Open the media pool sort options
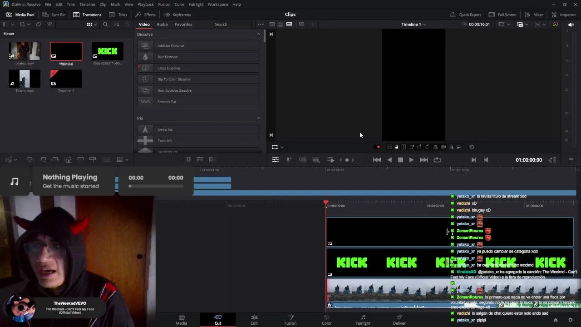Image resolution: width=581 pixels, height=327 pixels. (x=117, y=25)
